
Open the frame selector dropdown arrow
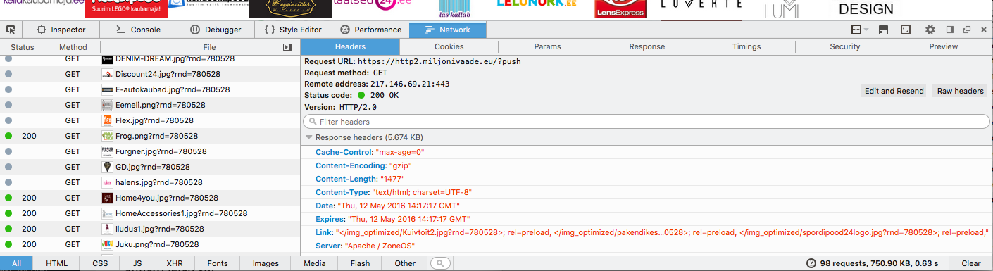pos(866,30)
